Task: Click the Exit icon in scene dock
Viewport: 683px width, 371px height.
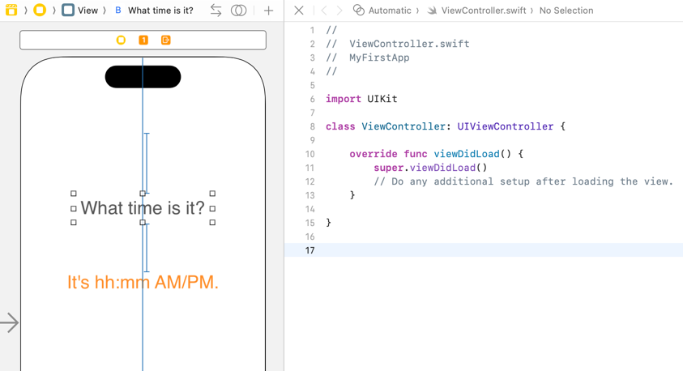Action: tap(166, 40)
